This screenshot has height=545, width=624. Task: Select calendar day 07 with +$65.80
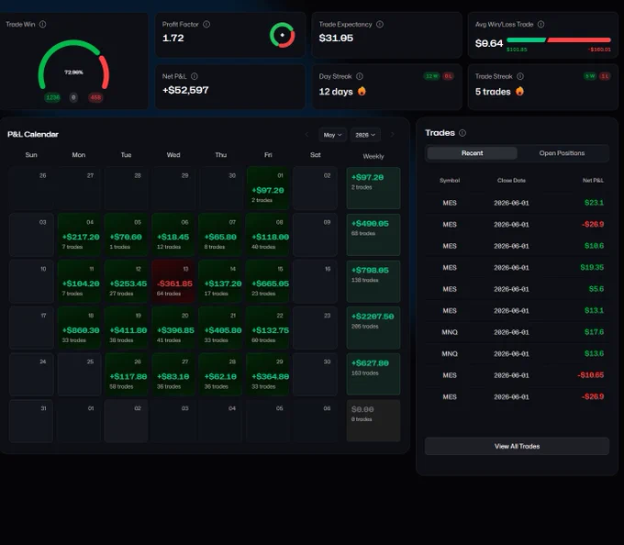coord(220,235)
